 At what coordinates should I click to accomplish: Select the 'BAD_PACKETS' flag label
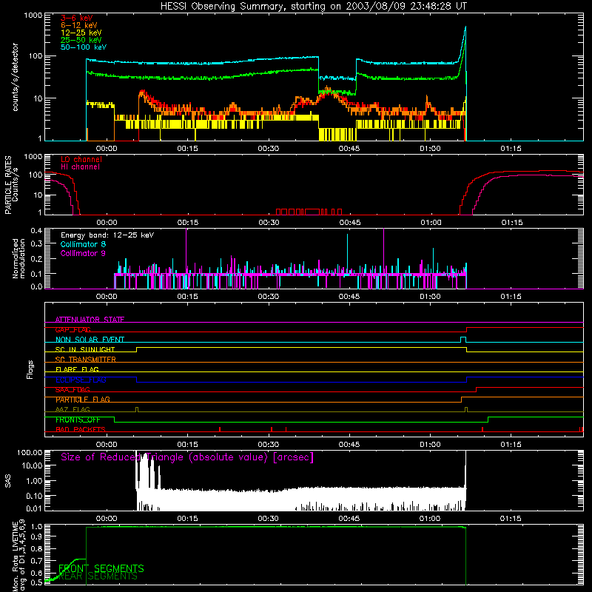point(81,430)
